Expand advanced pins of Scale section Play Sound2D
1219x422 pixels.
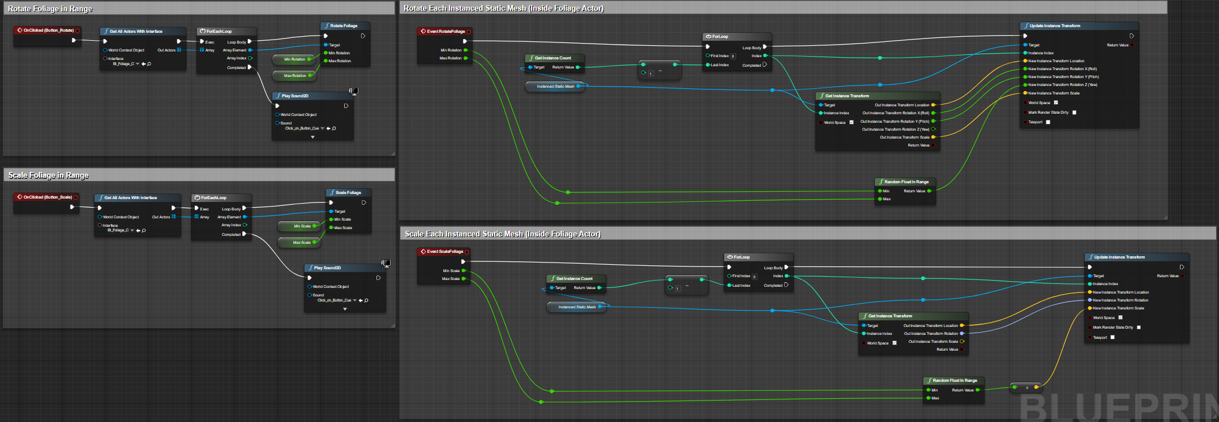coord(345,309)
